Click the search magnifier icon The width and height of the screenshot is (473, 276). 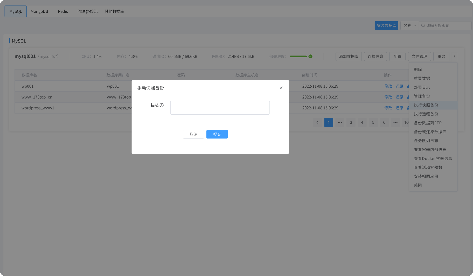(423, 25)
